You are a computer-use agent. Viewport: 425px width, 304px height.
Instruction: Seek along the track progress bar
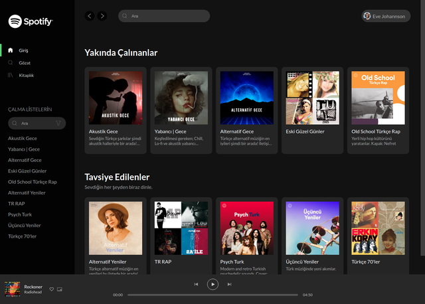tap(212, 295)
